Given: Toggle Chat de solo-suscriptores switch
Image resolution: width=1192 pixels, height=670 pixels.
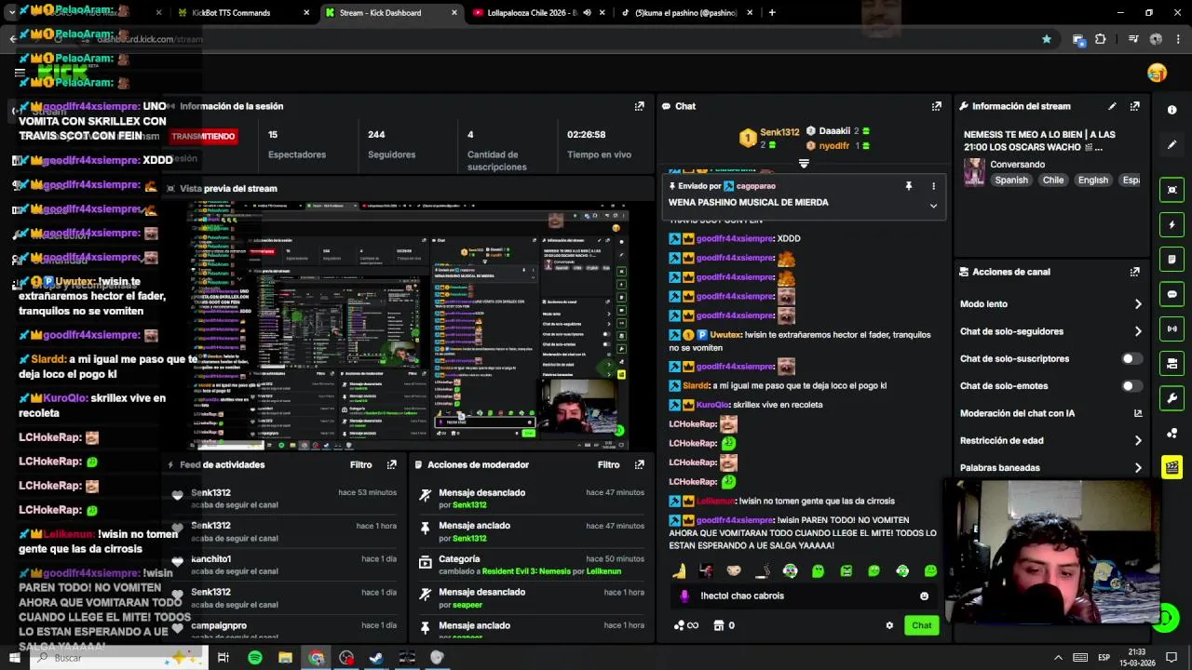Looking at the screenshot, I should click(1131, 358).
